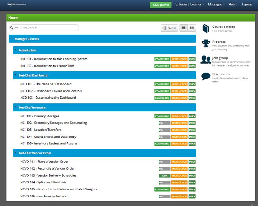Open NCI 105 Inventory Review and Posting
This screenshot has height=206, width=258.
pos(49,143)
